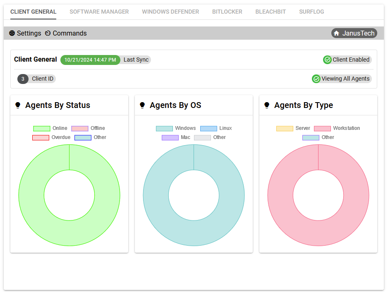Click lightbulb icon beside Agents By Type

point(267,105)
